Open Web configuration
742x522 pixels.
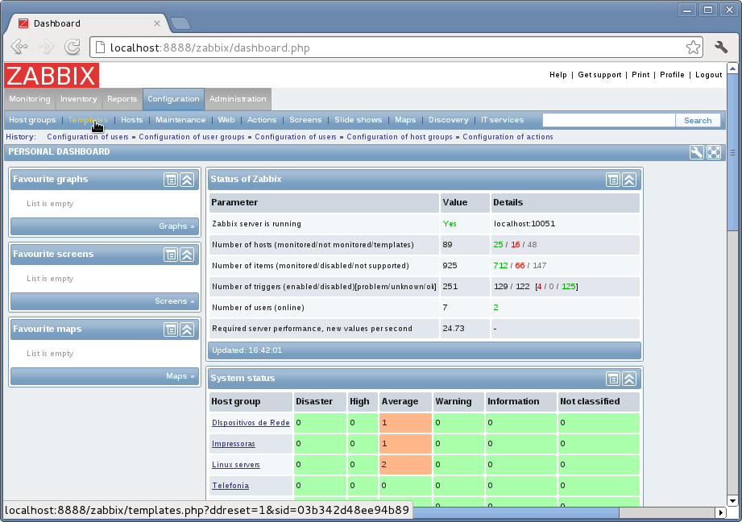[226, 120]
